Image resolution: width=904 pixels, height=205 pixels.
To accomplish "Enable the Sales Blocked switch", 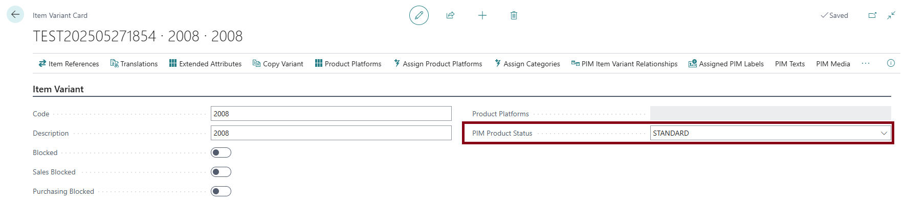I will [x=221, y=172].
